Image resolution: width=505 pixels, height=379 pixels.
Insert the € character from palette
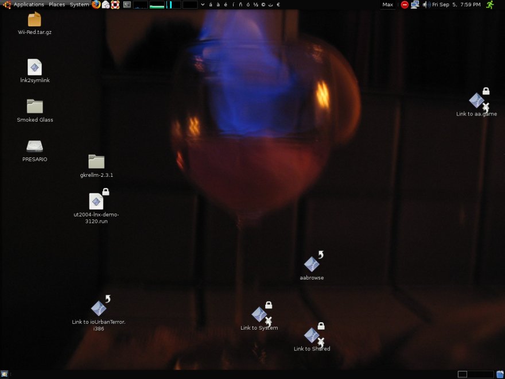[278, 5]
